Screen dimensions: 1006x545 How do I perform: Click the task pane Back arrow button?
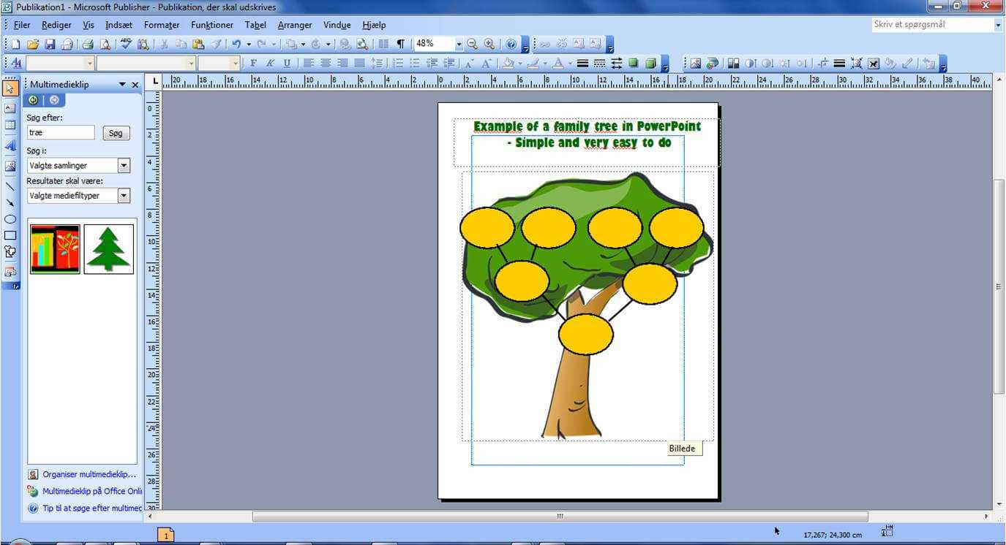click(x=33, y=100)
